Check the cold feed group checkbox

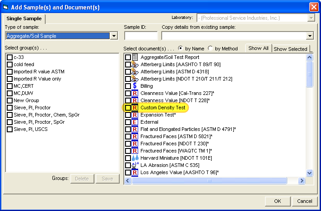(9, 64)
